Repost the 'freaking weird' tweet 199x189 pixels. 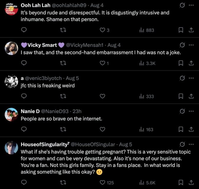(x=63, y=96)
